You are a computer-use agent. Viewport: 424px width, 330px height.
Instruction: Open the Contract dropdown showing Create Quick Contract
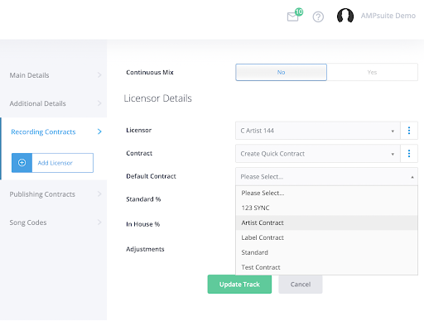(318, 154)
